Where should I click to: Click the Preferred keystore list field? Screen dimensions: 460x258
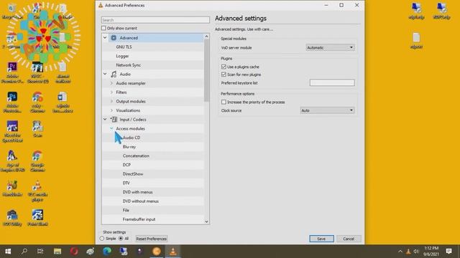click(x=332, y=83)
